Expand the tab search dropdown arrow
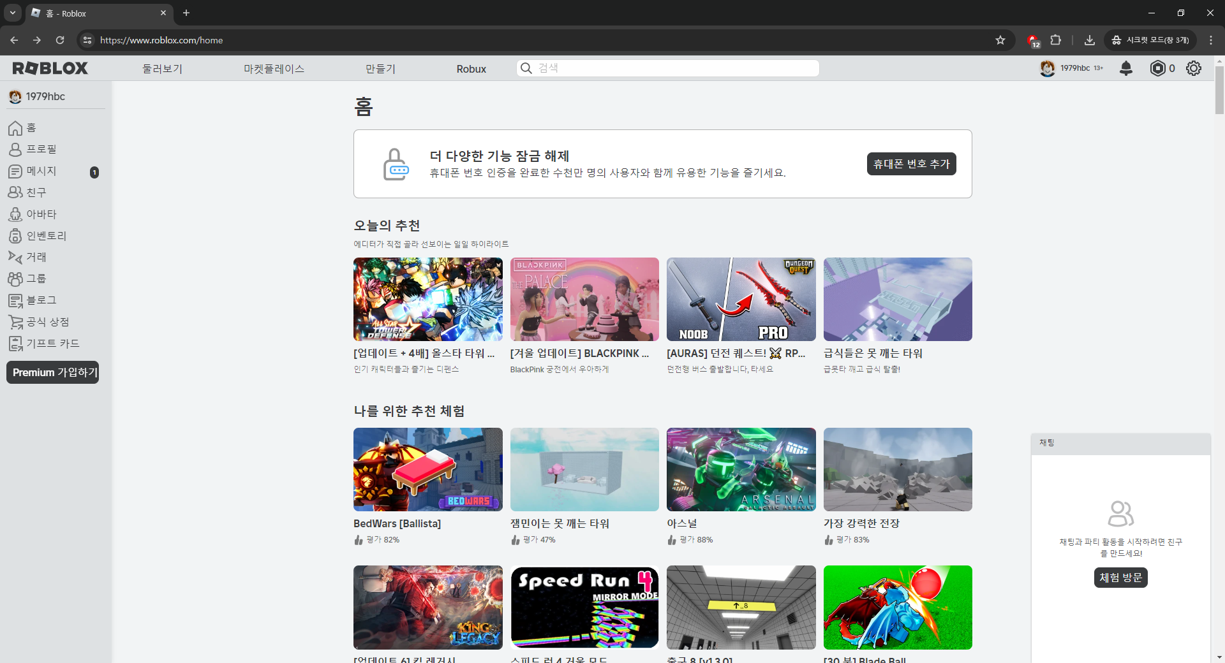Viewport: 1225px width, 663px height. click(x=12, y=13)
